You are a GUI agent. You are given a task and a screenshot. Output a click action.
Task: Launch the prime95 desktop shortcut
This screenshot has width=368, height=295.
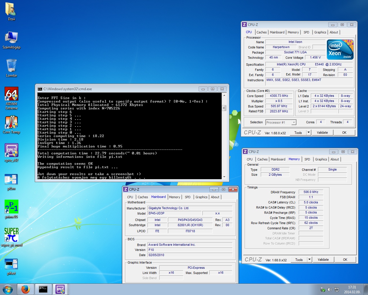coord(11,209)
